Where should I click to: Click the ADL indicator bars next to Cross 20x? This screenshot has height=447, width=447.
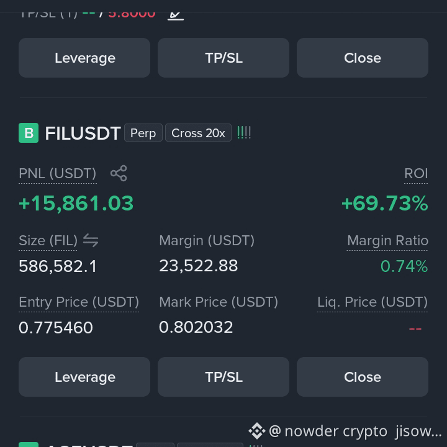tap(244, 133)
